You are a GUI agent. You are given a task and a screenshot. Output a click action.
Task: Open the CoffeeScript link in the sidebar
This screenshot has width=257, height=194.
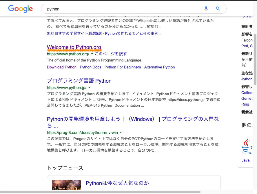[247, 93]
